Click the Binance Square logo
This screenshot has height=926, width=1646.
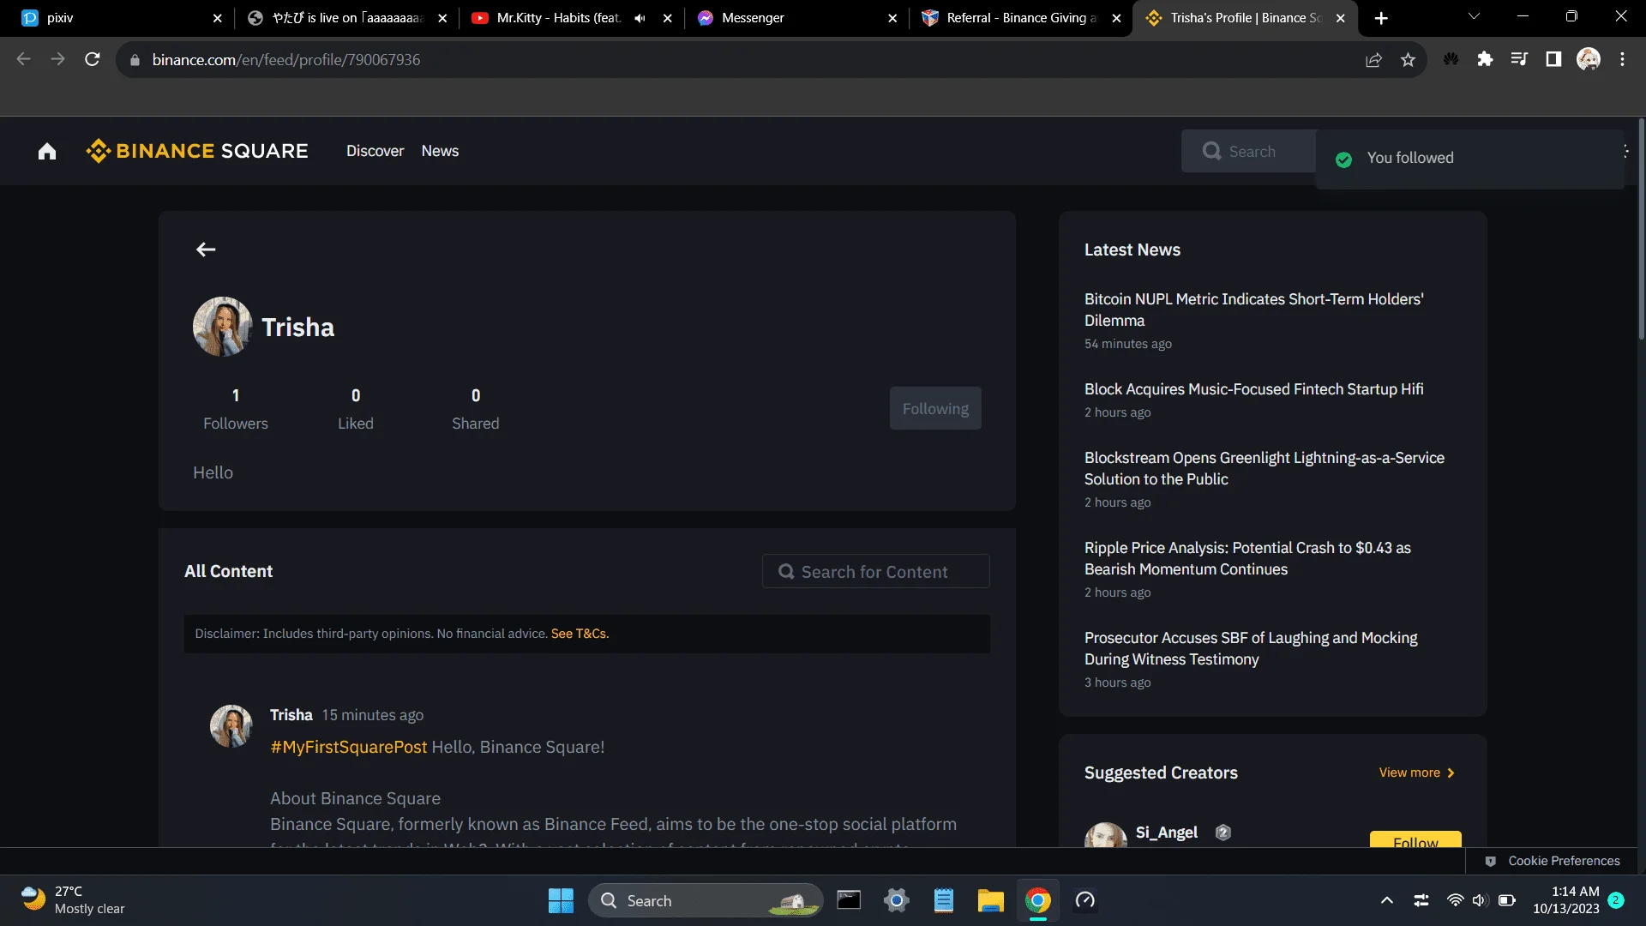(x=196, y=151)
